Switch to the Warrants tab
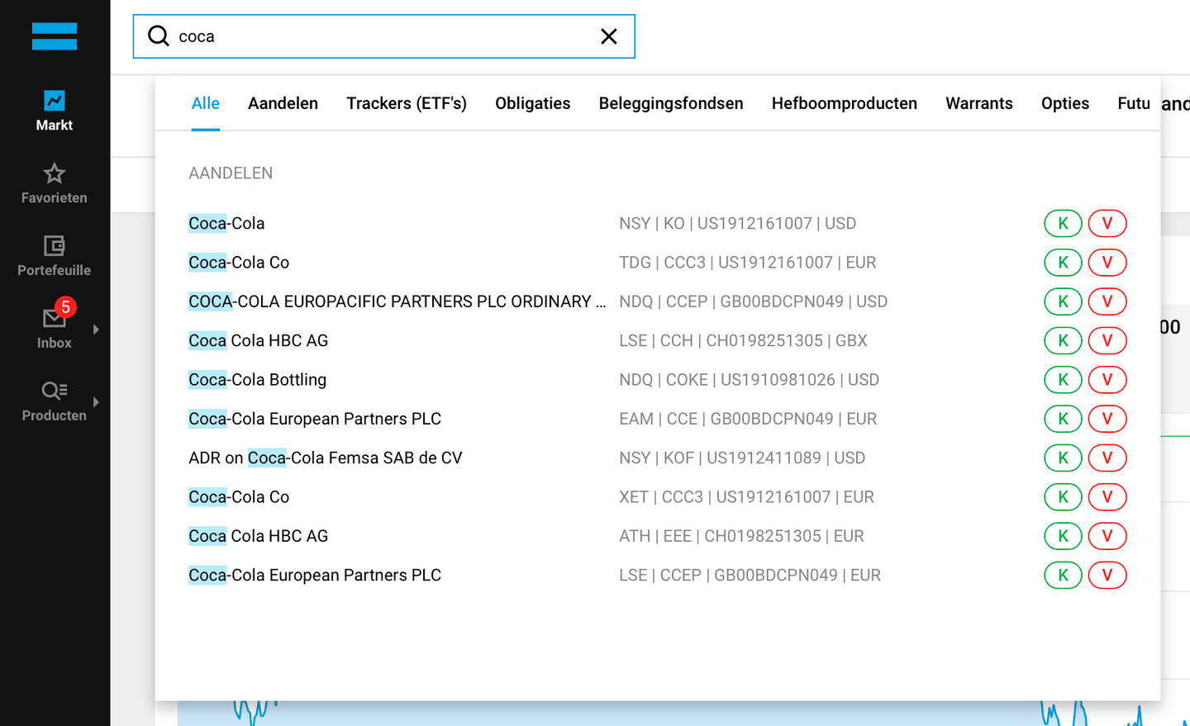The image size is (1190, 726). point(978,103)
